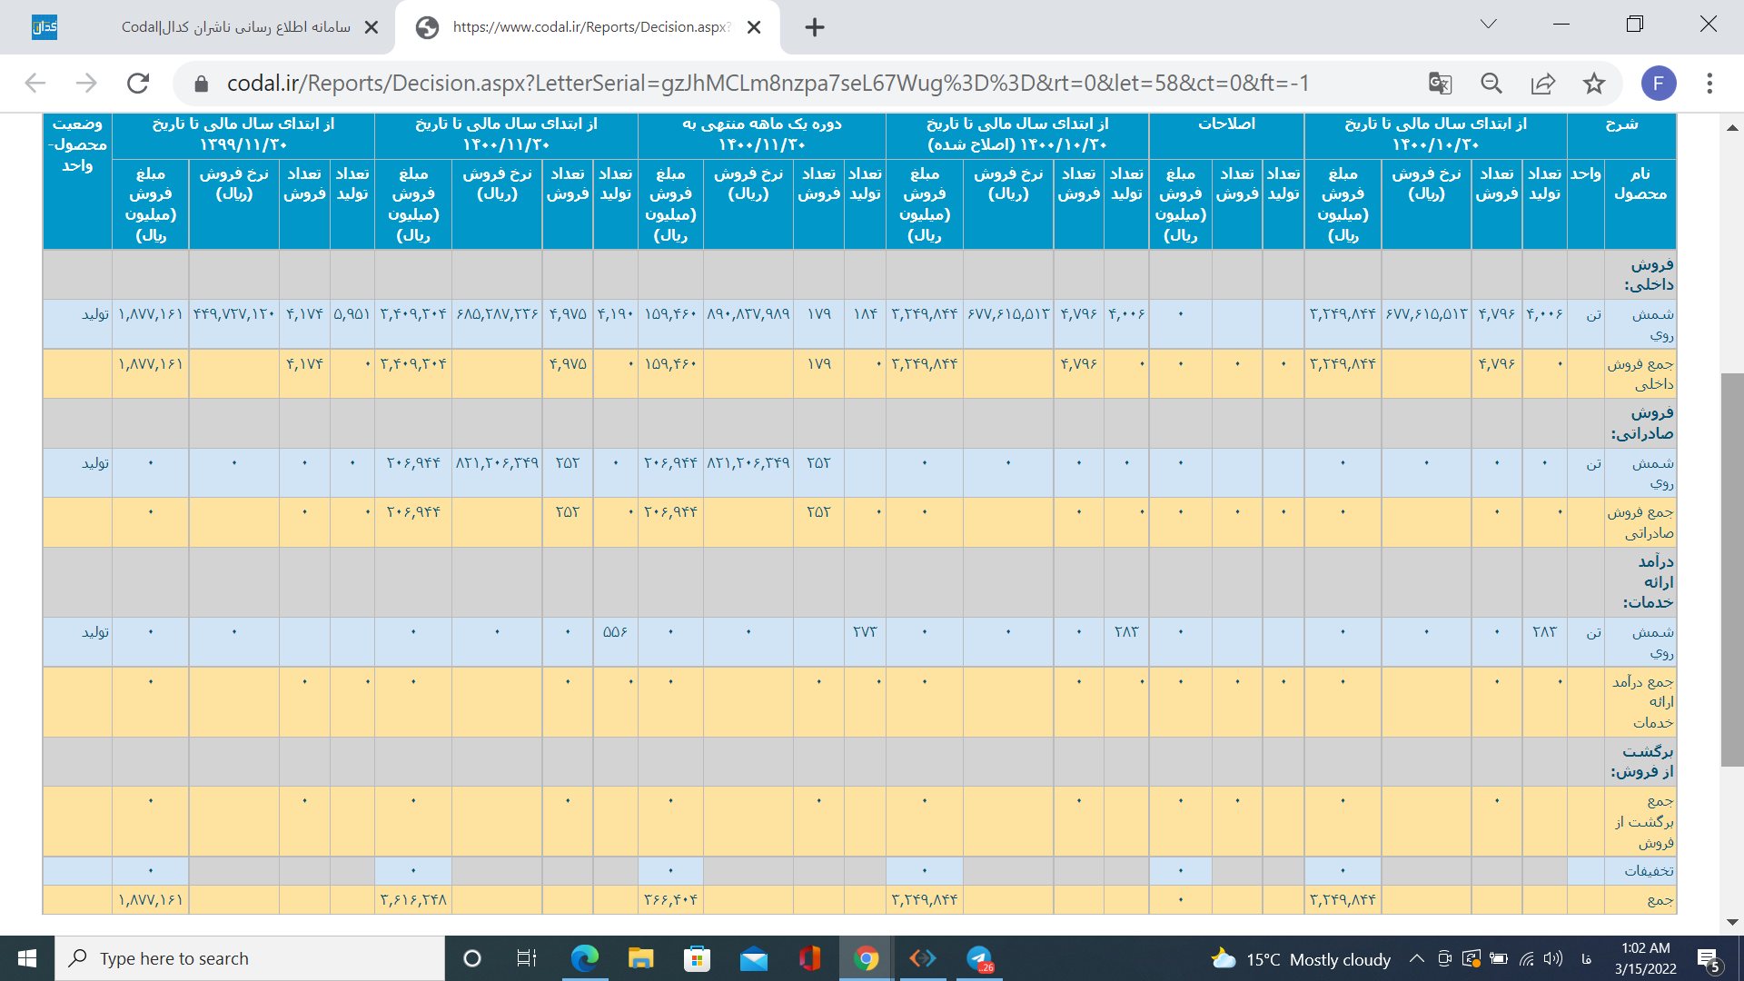Screen dimensions: 1744x981
Task: Click scrollbar up arrow
Action: 1732,128
